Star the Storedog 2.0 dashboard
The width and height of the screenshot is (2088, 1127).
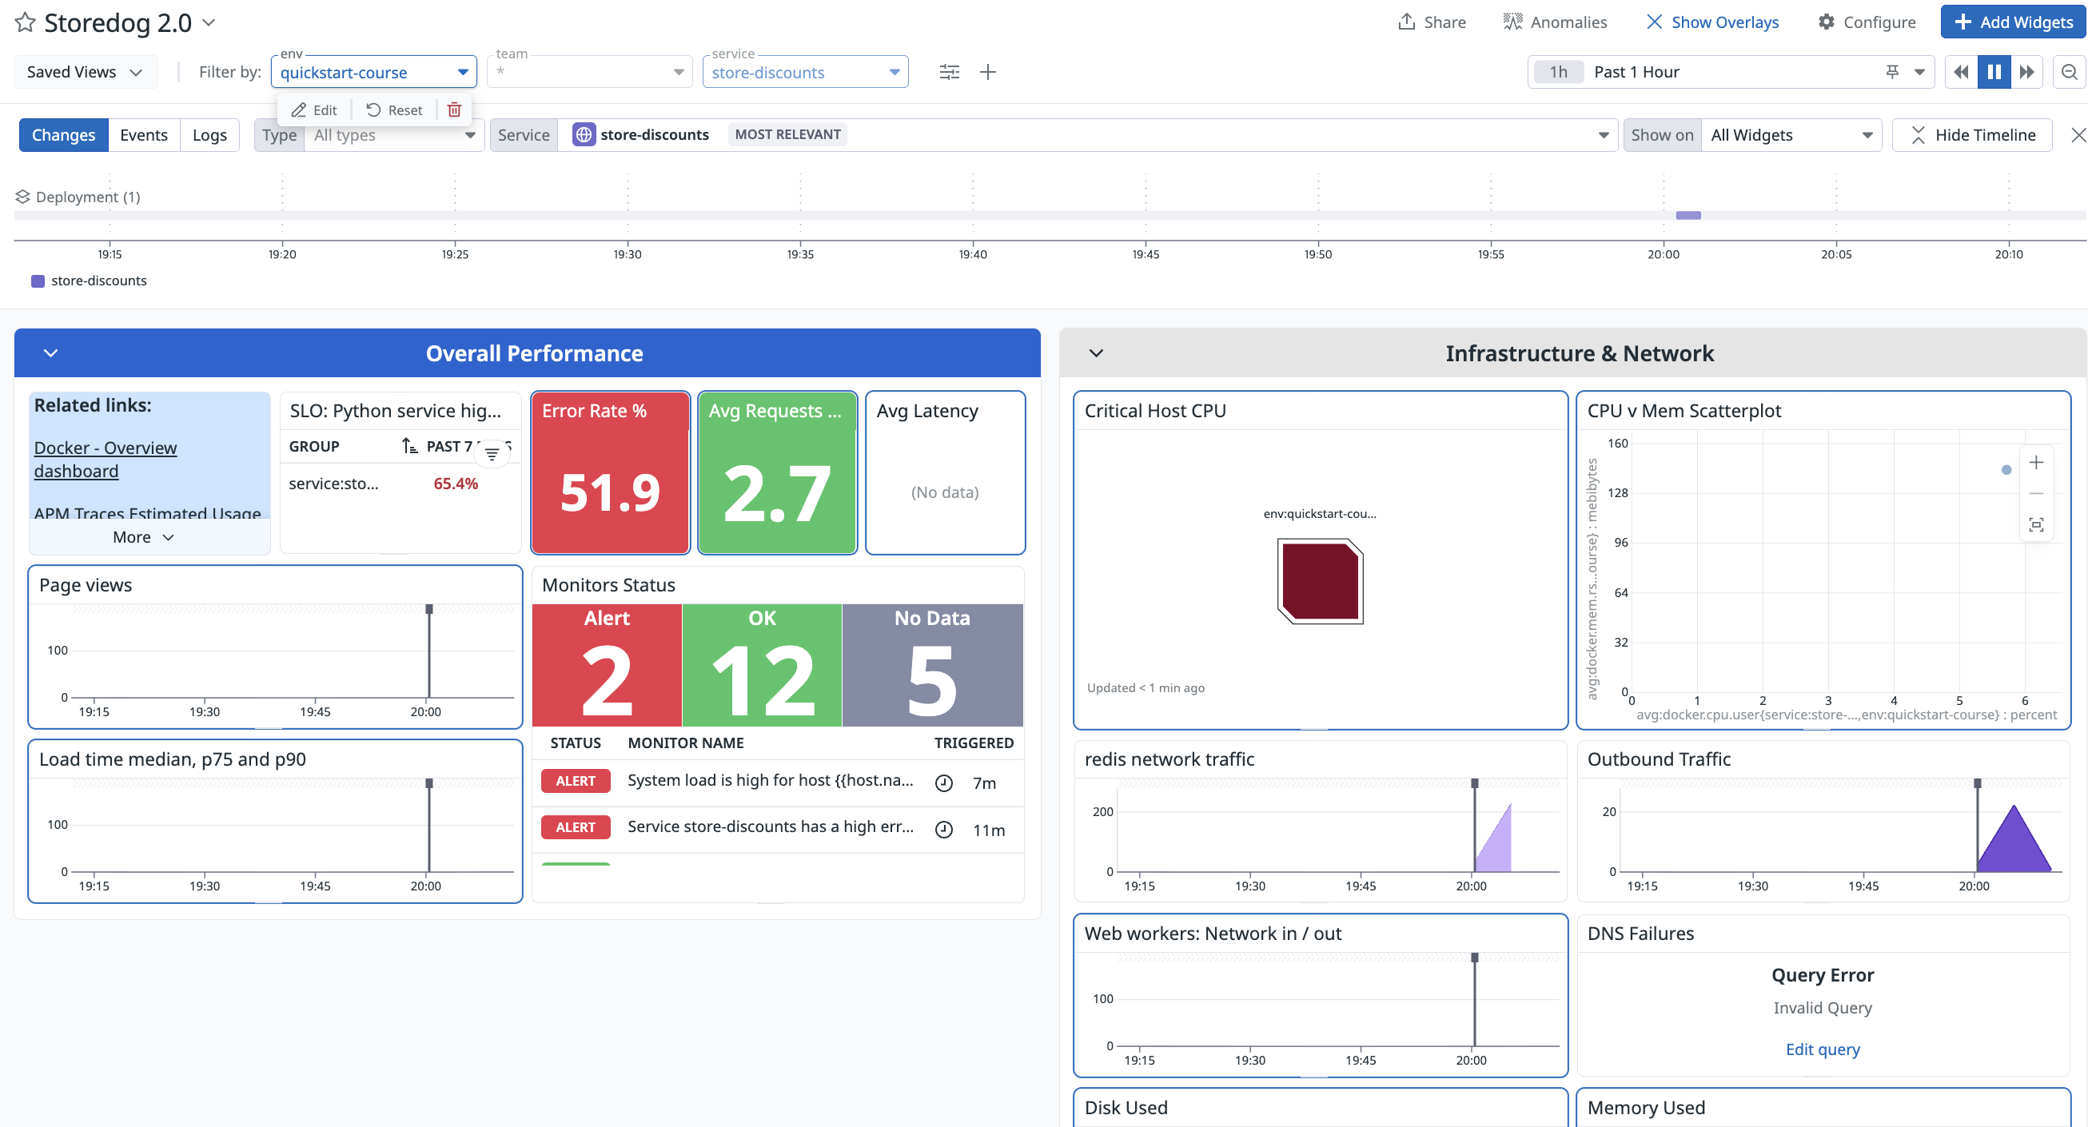(25, 22)
